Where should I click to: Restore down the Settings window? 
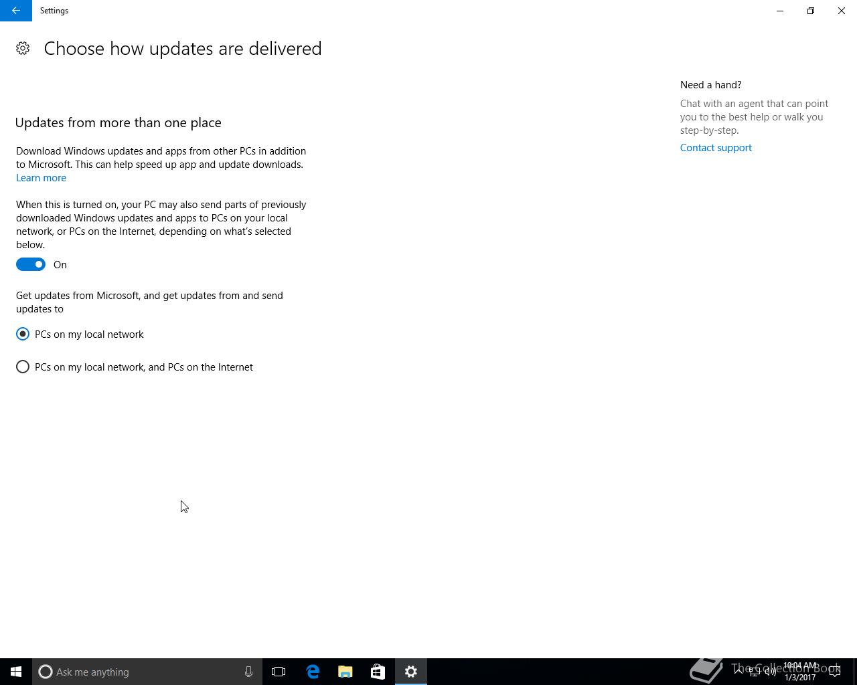(811, 11)
